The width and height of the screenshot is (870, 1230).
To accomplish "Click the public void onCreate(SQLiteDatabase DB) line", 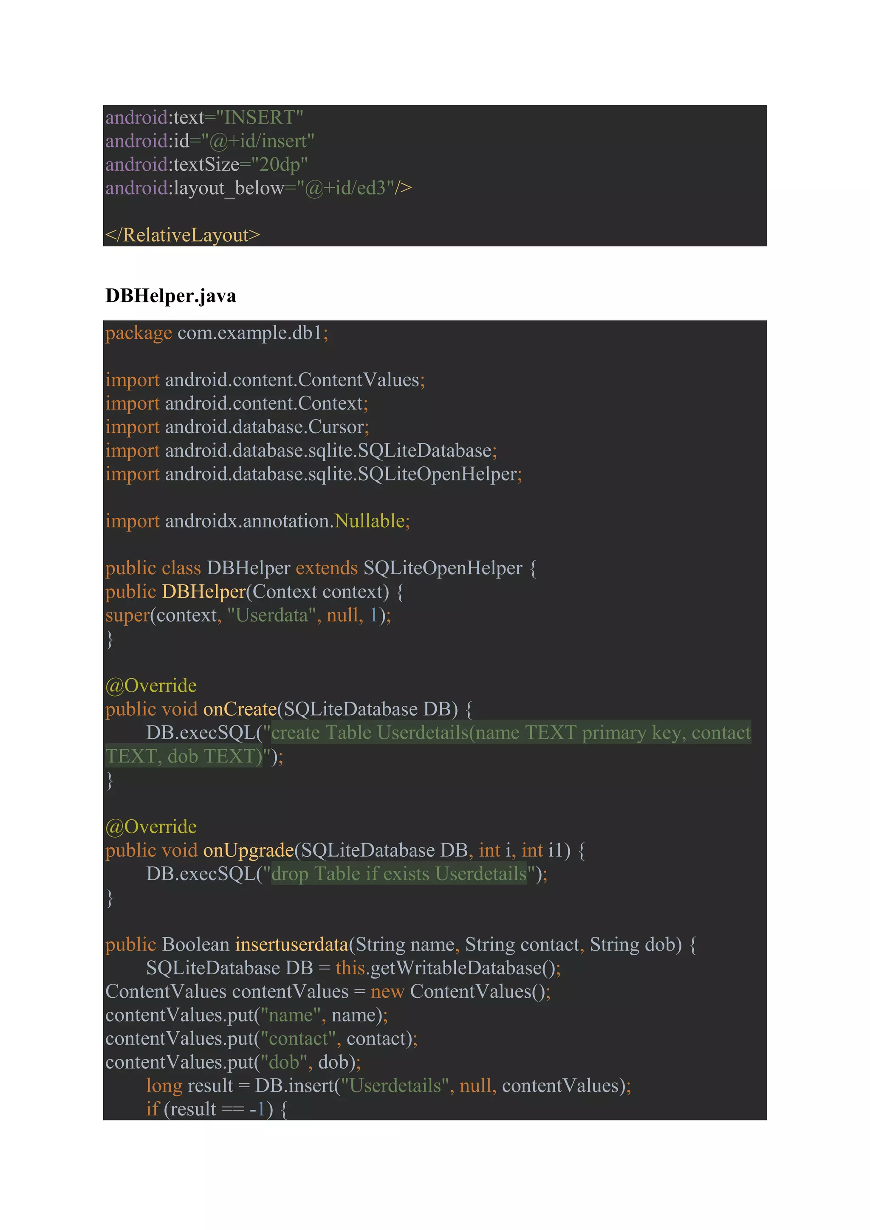I will click(288, 709).
